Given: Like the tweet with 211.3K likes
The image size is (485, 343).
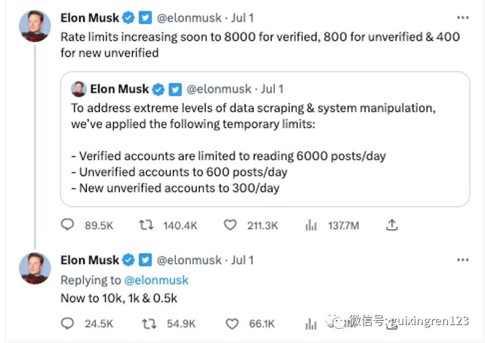Looking at the screenshot, I should pyautogui.click(x=230, y=226).
